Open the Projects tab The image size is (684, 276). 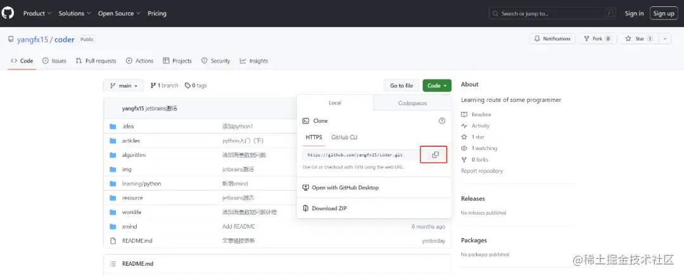point(177,61)
